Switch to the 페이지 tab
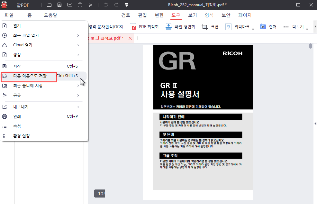The height and width of the screenshot is (212, 317). pyautogui.click(x=245, y=15)
